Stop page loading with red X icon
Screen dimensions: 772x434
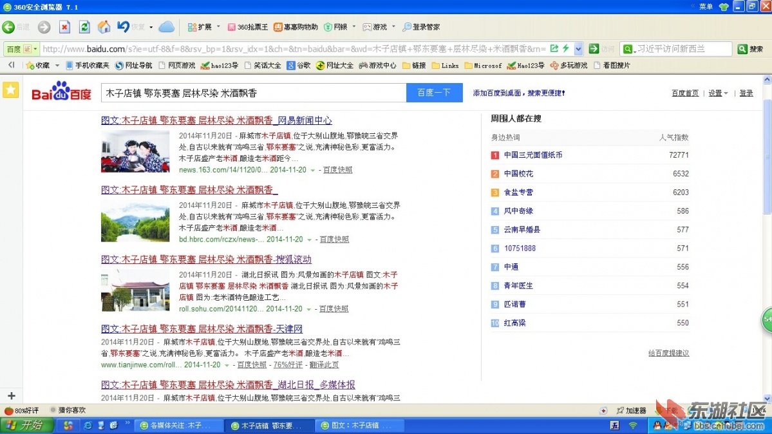point(64,27)
